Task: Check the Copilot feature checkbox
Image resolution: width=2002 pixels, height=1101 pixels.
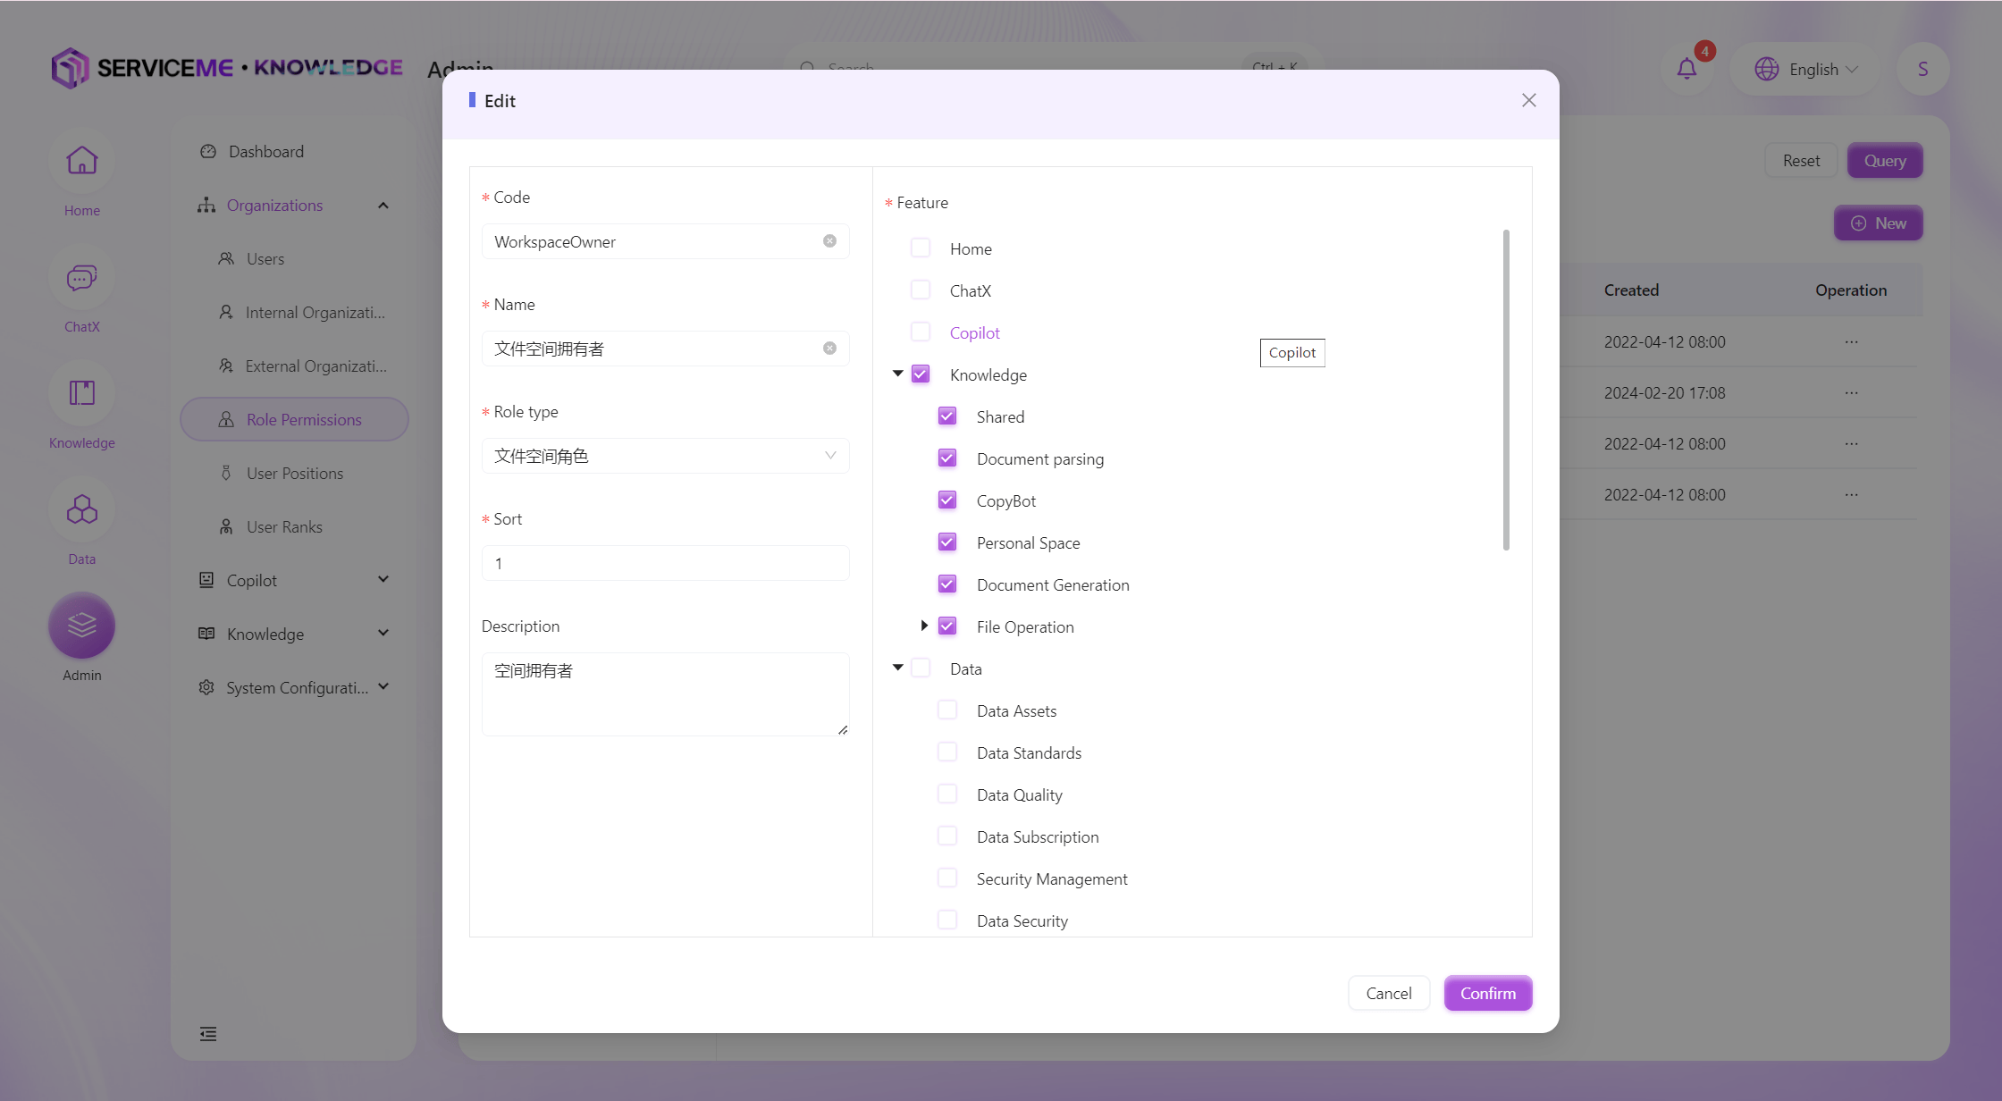Action: [x=921, y=332]
